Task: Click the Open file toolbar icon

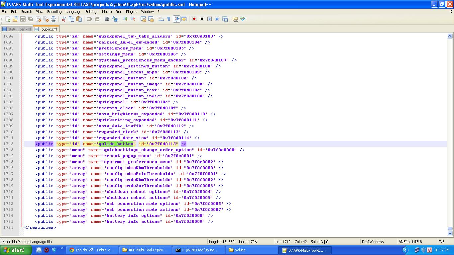Action: (x=15, y=19)
